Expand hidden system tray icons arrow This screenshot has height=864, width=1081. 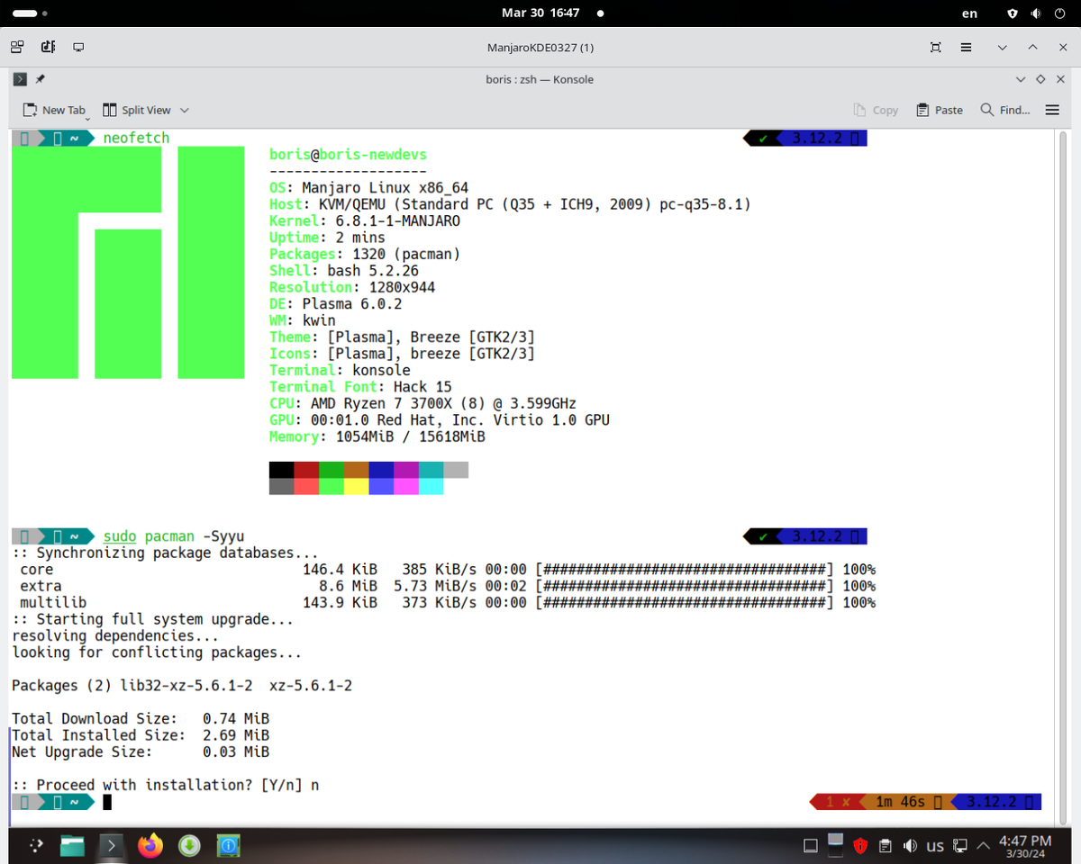pos(984,846)
